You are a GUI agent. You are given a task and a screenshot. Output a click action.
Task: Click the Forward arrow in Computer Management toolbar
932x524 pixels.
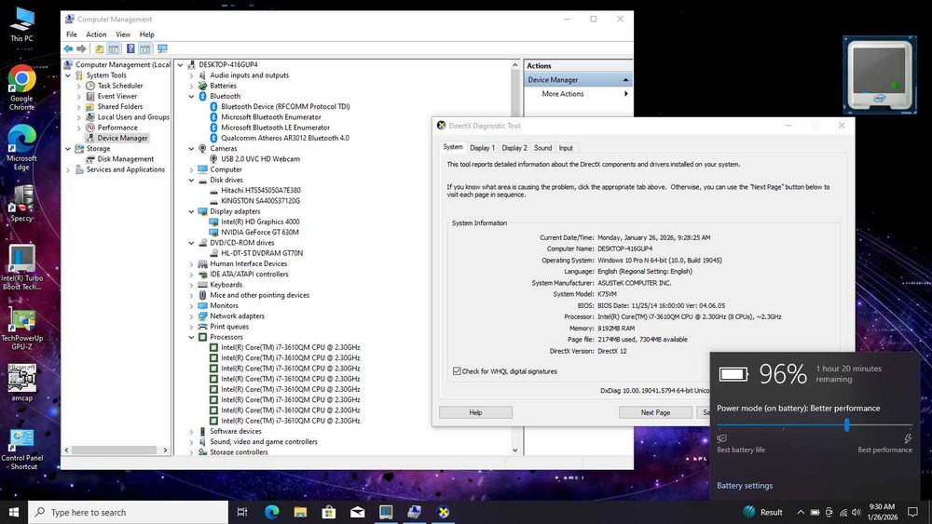point(81,48)
